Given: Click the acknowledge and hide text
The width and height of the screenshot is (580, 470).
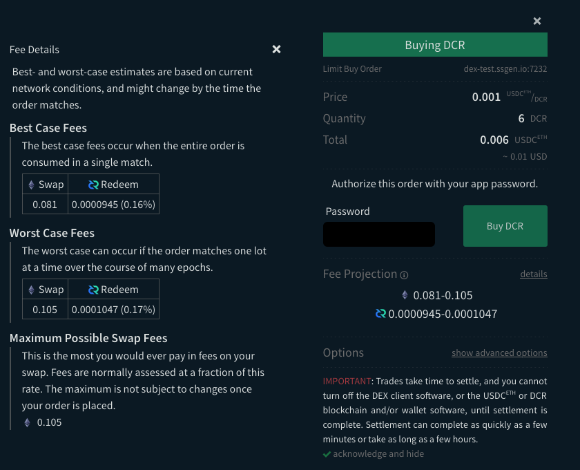Looking at the screenshot, I should [378, 454].
